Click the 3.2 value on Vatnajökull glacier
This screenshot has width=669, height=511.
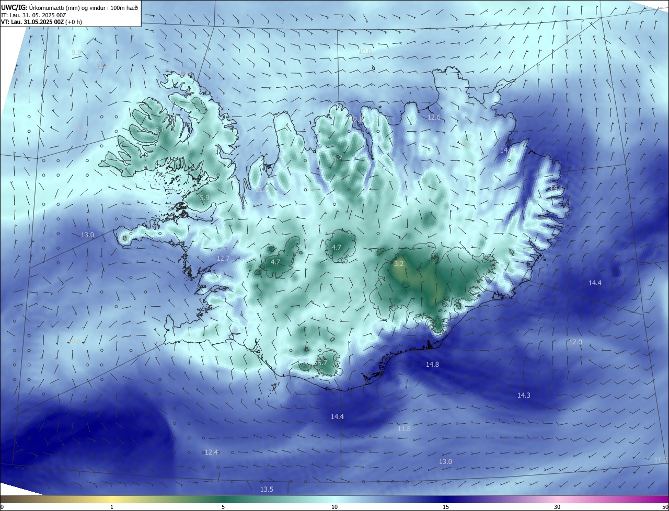[399, 264]
